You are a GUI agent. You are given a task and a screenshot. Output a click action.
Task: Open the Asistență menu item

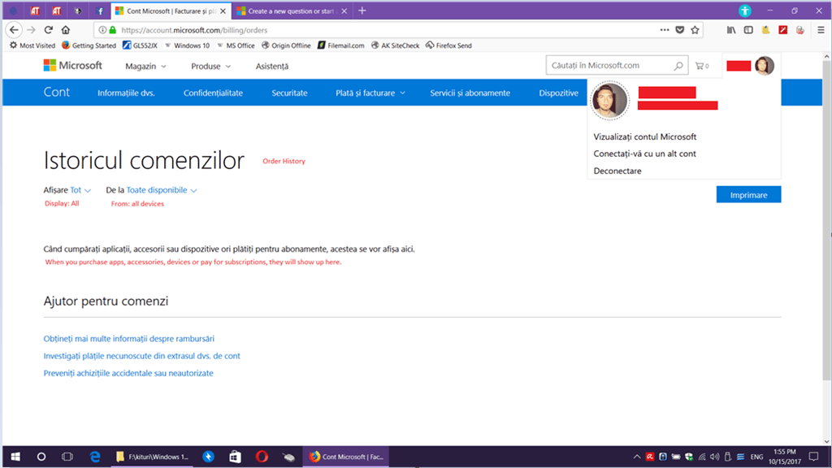coord(272,67)
